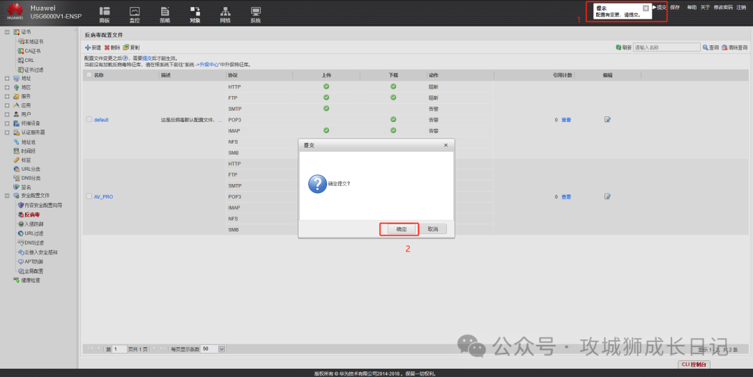Click the edit icon for the AV_PRO profile

(x=607, y=197)
